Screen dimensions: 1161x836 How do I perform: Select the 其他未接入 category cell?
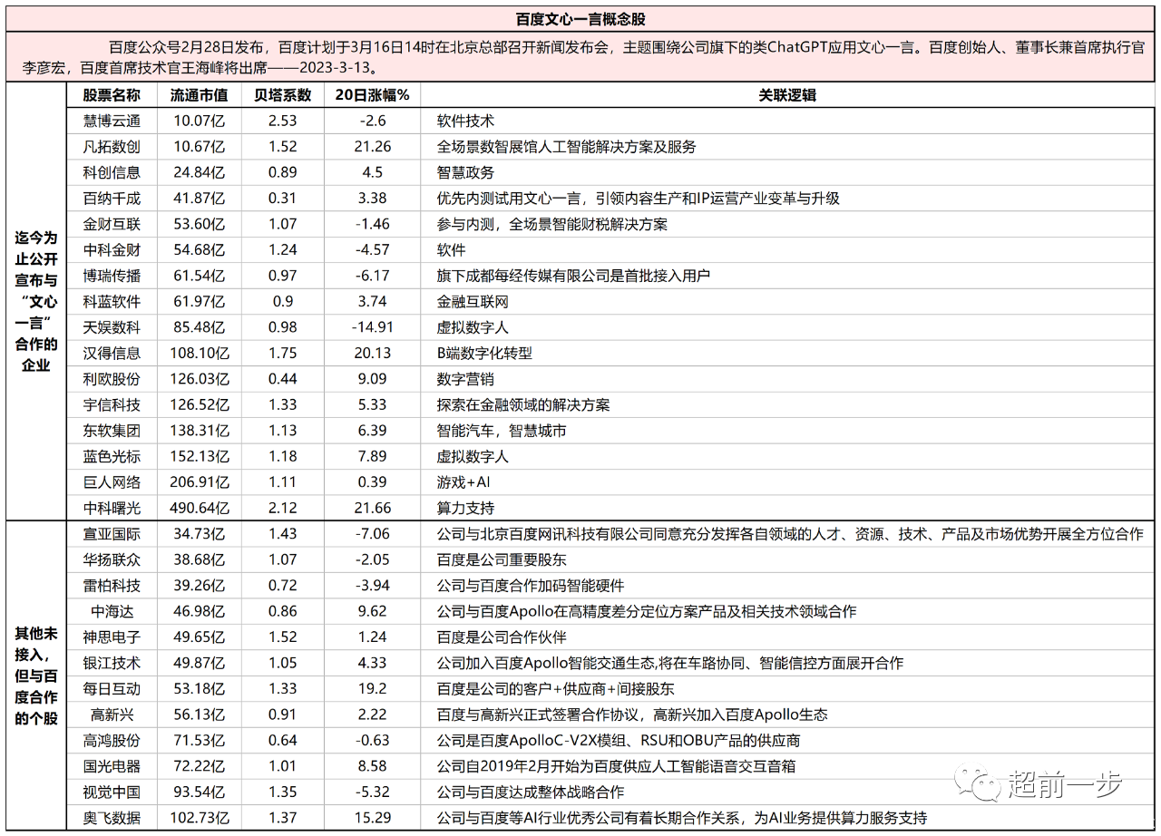(x=36, y=676)
